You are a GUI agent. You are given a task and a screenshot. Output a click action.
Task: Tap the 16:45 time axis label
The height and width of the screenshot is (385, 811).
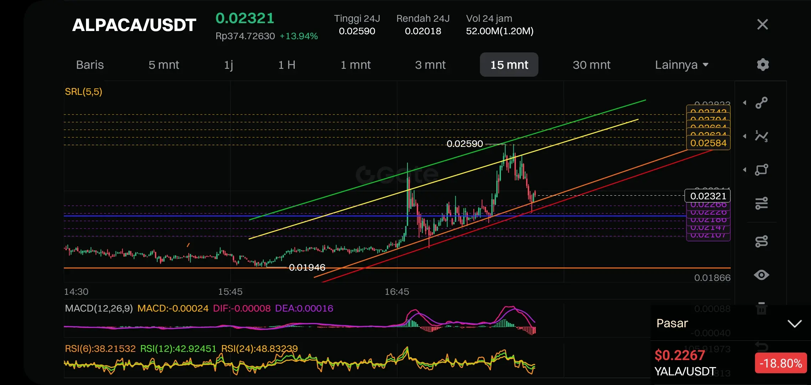[x=397, y=292]
